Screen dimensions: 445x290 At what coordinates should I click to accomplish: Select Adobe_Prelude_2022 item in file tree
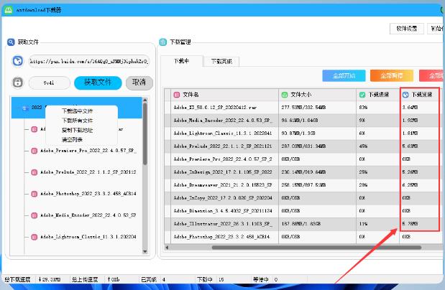point(88,172)
